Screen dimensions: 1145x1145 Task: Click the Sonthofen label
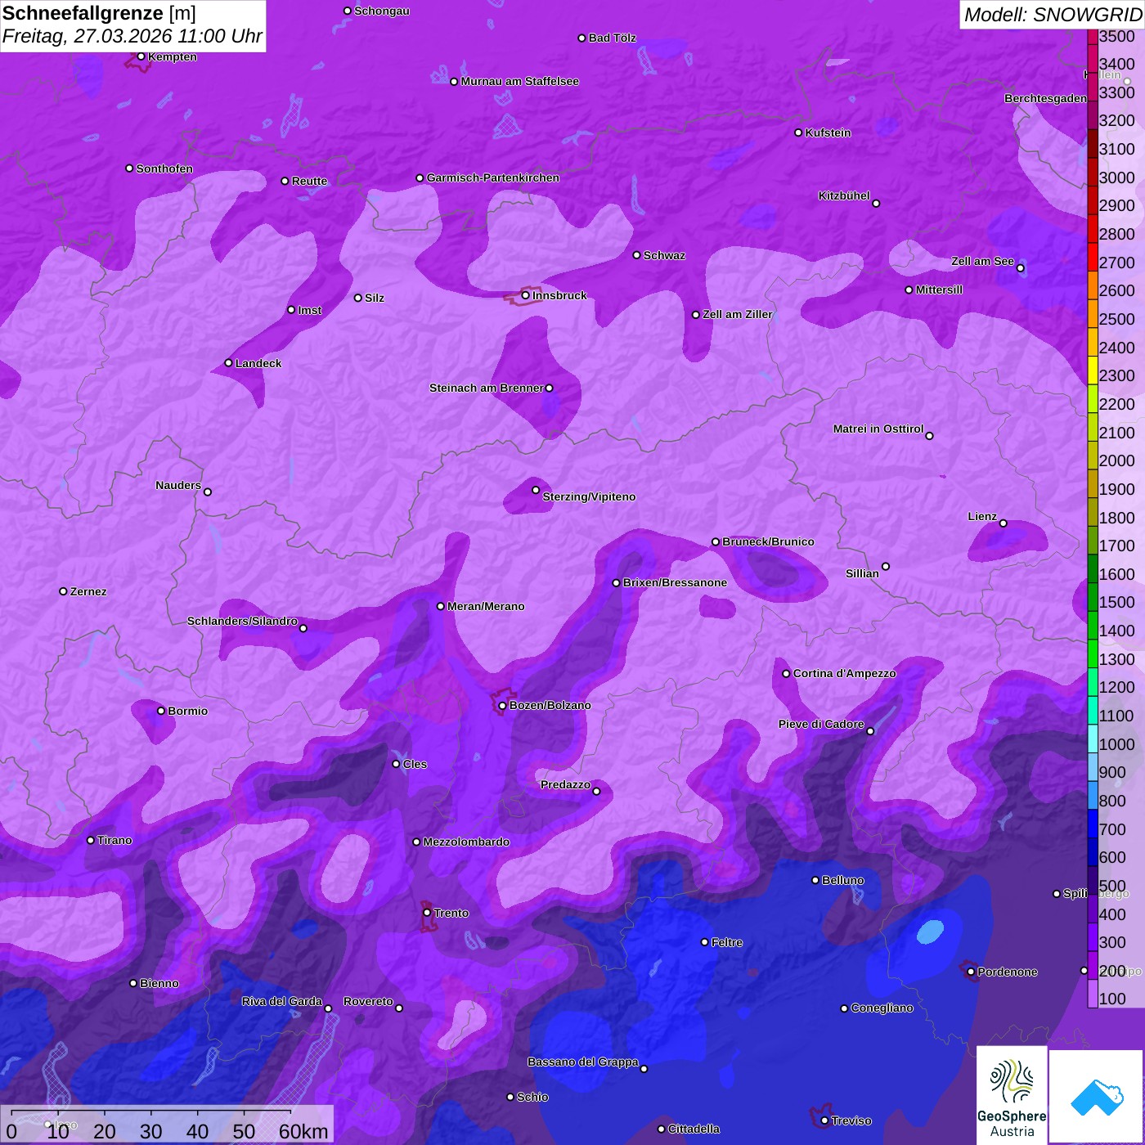pos(164,168)
